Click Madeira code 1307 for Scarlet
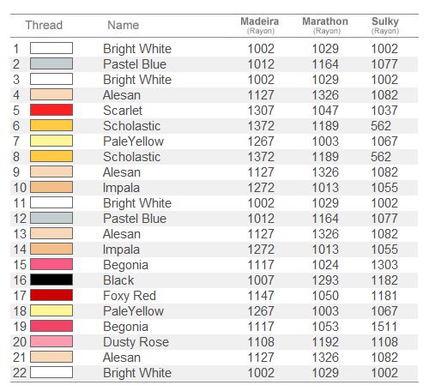Screen dimensions: 429x391 [261, 111]
